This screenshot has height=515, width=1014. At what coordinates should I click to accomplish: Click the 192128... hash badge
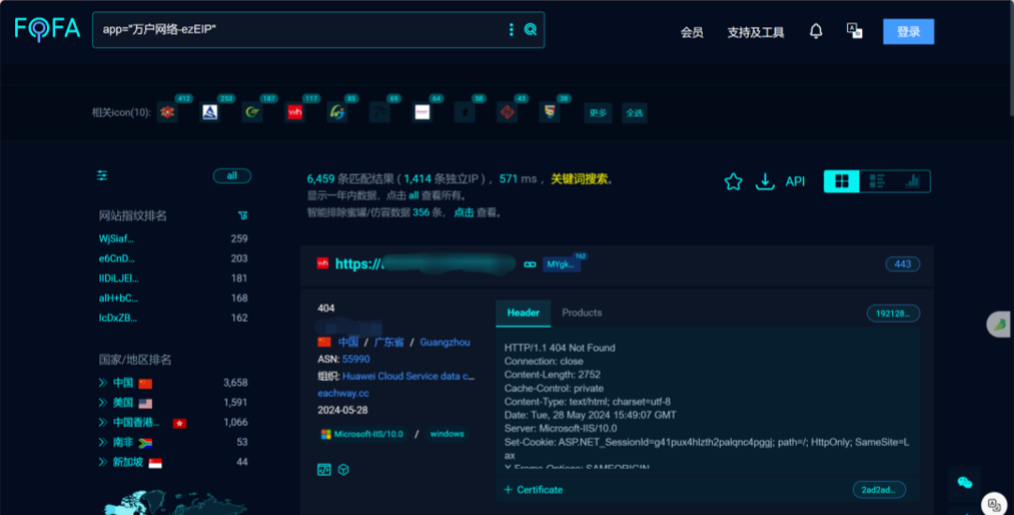893,314
